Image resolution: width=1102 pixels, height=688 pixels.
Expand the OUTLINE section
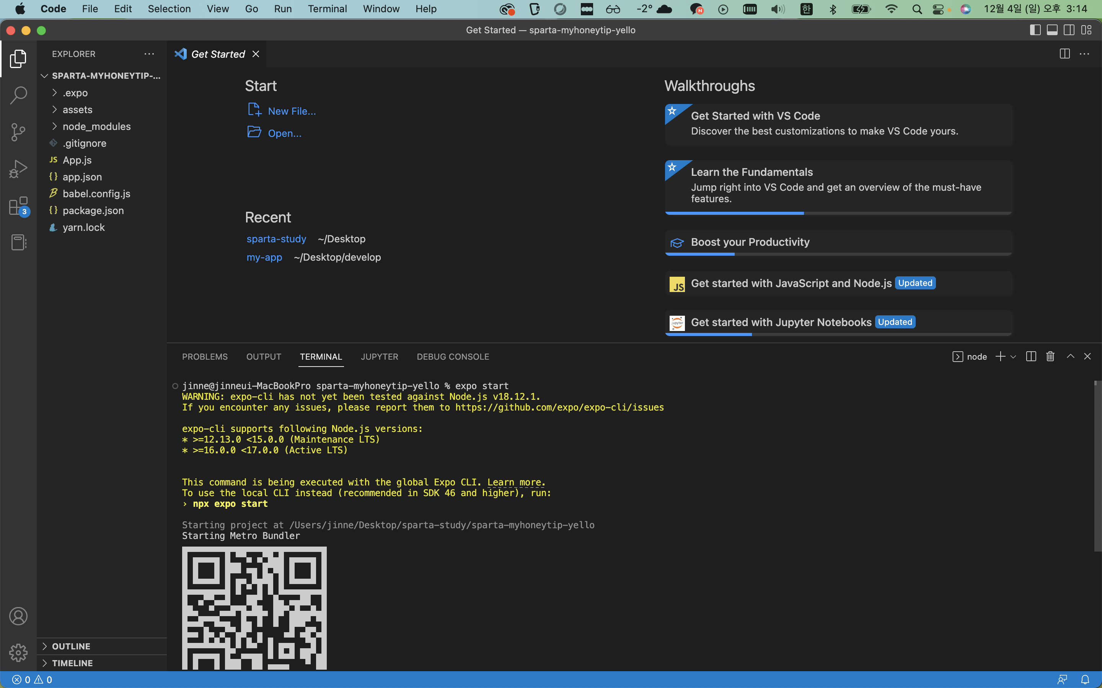click(x=101, y=646)
